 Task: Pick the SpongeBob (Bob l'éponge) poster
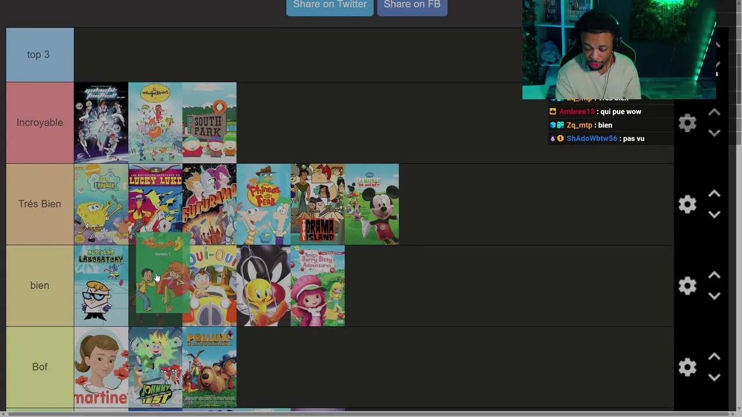coord(101,204)
